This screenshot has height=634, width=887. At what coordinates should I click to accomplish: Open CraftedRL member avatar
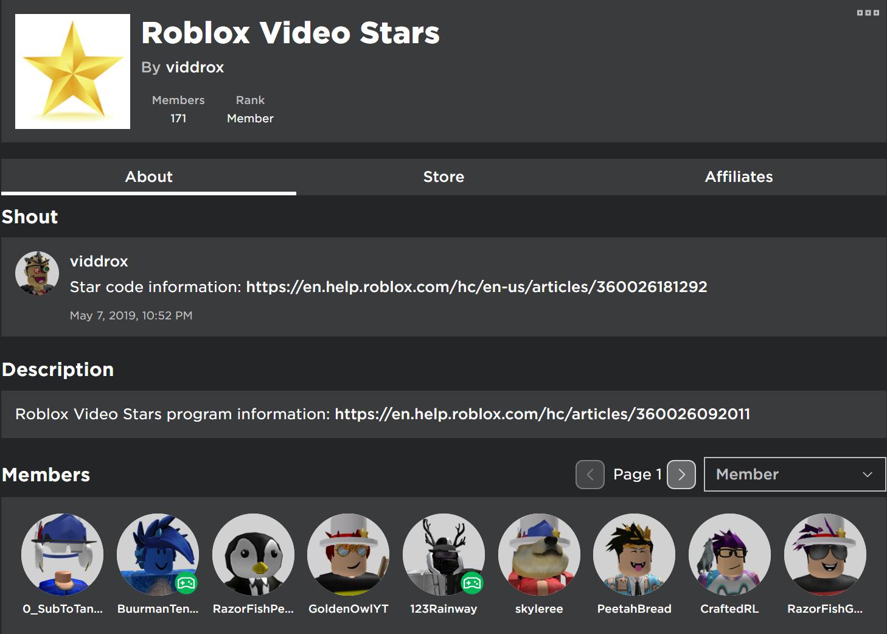tap(729, 554)
